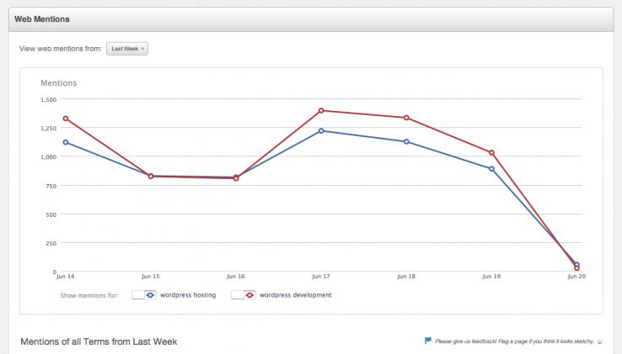Select red data point on Jun 14
The height and width of the screenshot is (354, 622).
coord(66,119)
